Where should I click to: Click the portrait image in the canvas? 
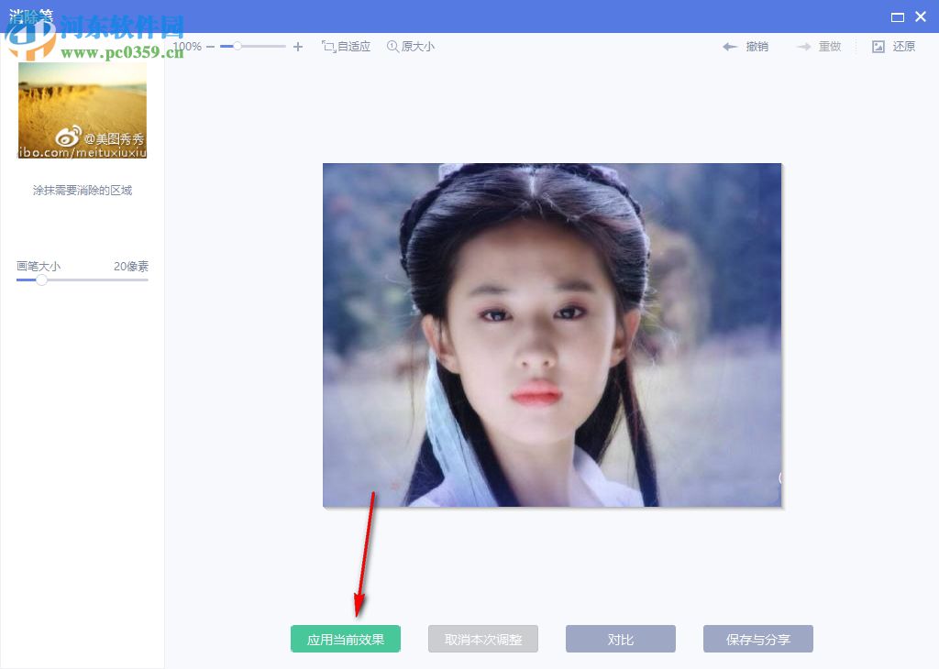point(552,334)
